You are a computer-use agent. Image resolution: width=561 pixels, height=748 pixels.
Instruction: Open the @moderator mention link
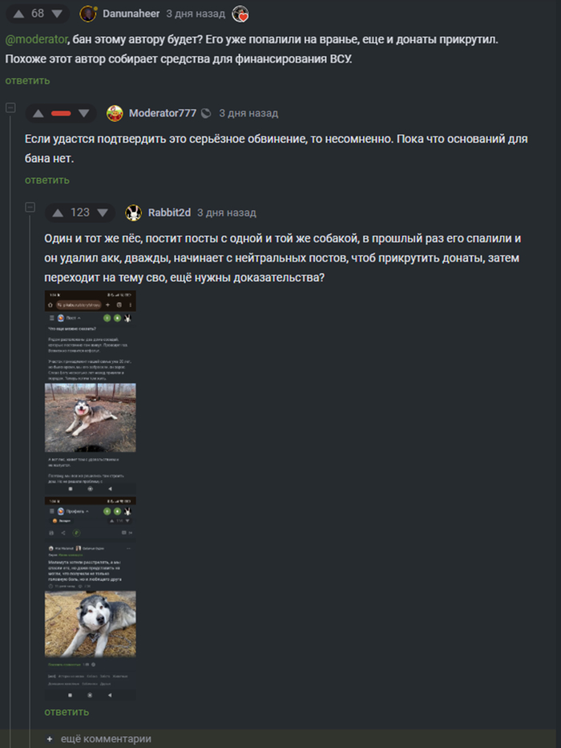36,39
